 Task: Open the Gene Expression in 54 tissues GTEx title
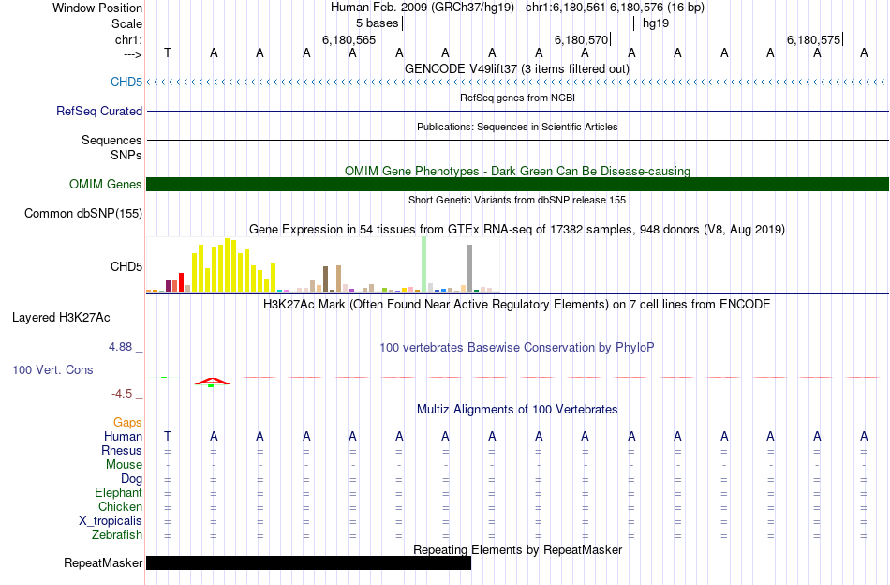coord(517,230)
